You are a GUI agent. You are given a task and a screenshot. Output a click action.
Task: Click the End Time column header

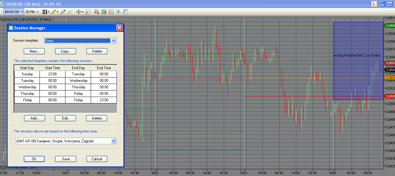[x=104, y=68]
